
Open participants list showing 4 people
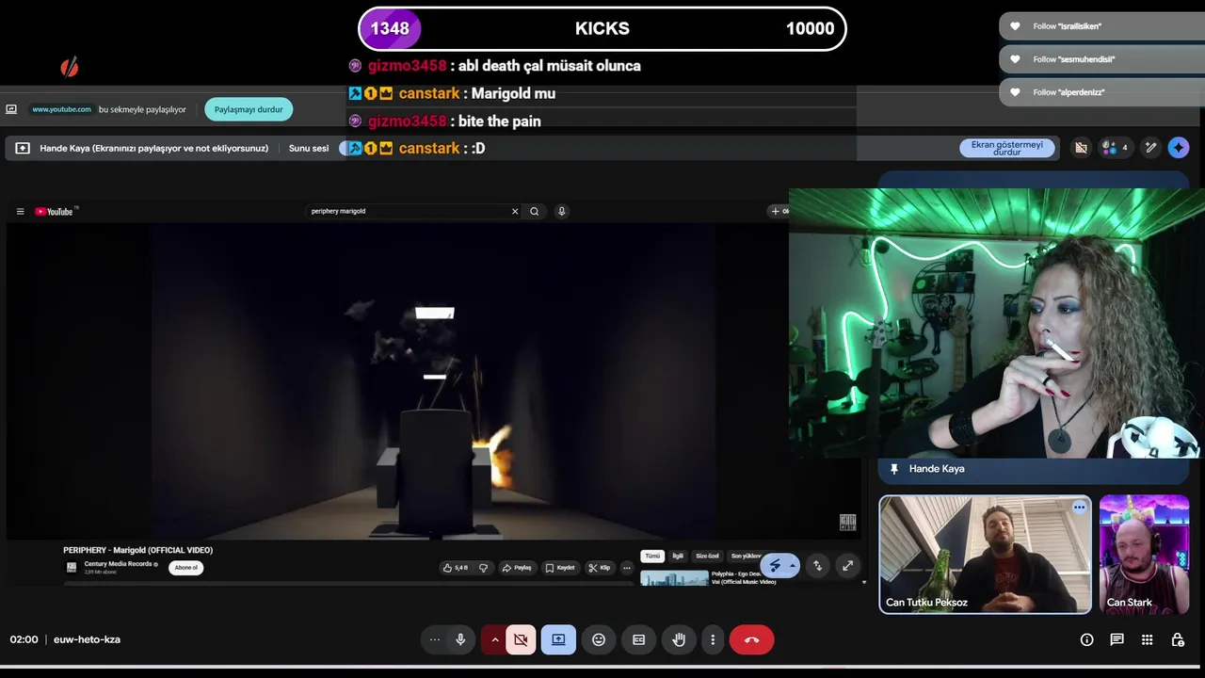click(1115, 148)
